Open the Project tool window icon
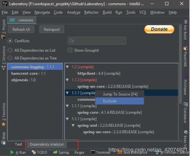Image resolution: width=190 pixels, height=156 pixels. (x=4, y=37)
